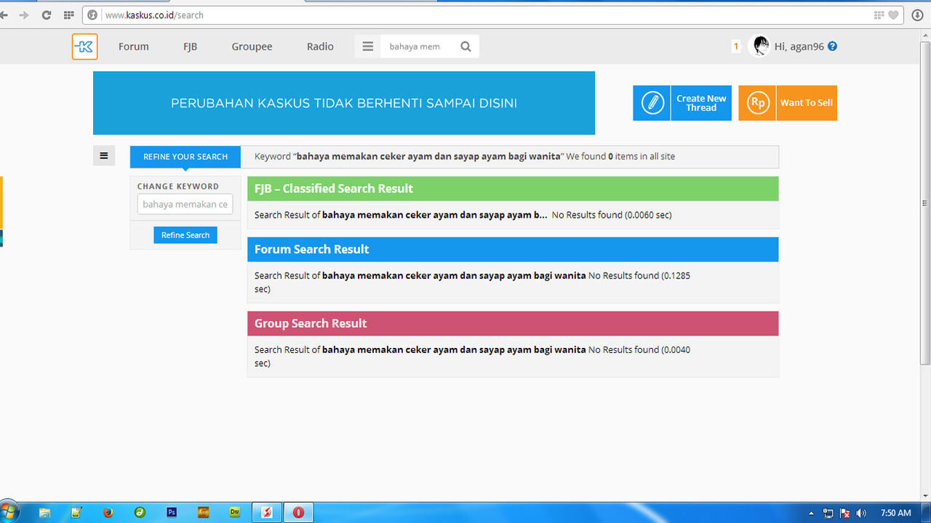Focus the top navigation search box
Image resolution: width=931 pixels, height=523 pixels.
pos(418,46)
